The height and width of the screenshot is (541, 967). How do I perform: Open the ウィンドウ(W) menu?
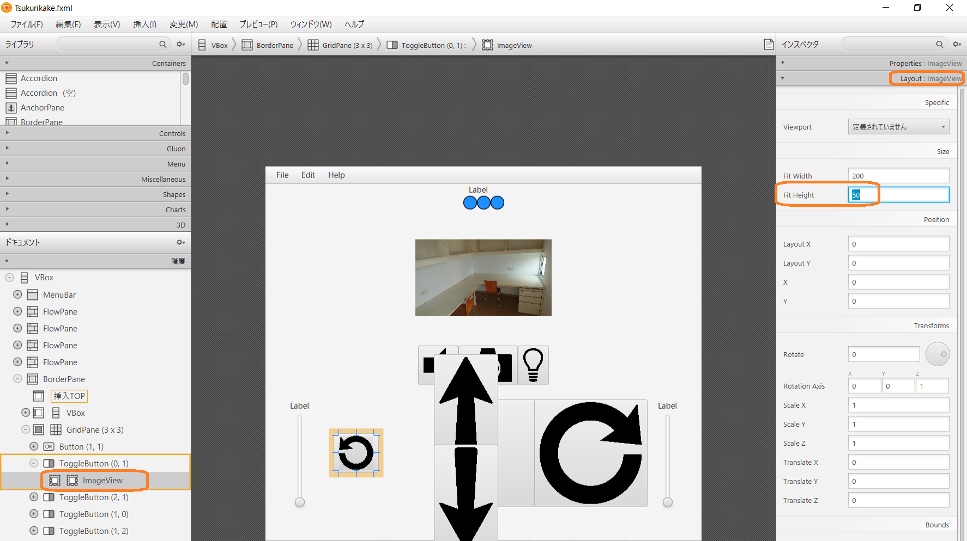pos(311,24)
